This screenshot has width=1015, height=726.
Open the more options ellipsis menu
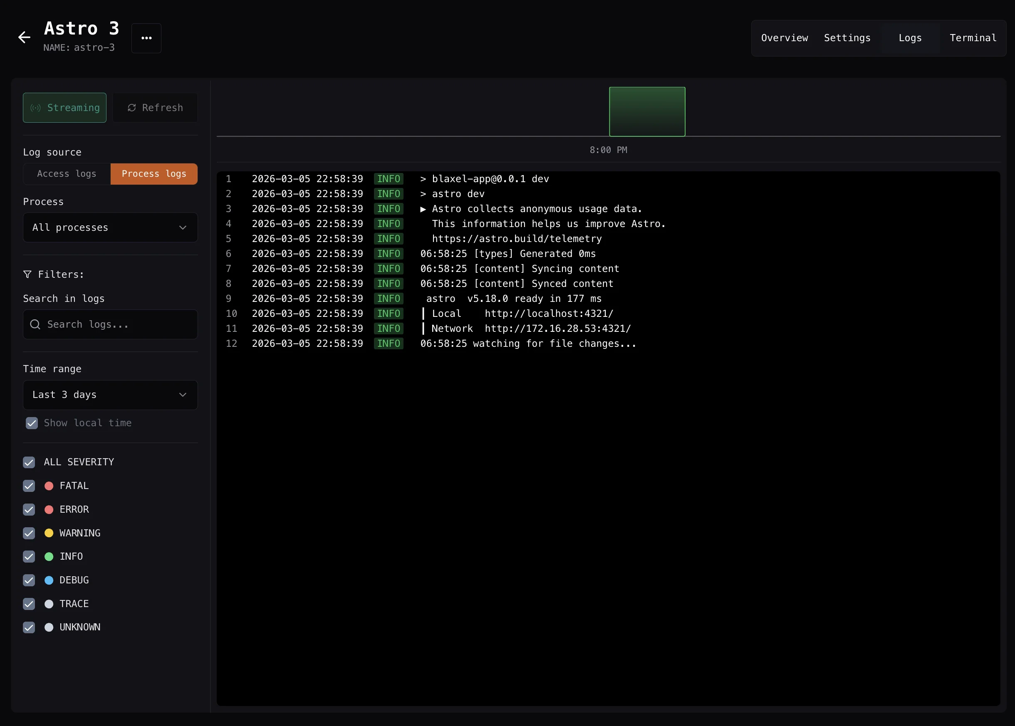[146, 38]
